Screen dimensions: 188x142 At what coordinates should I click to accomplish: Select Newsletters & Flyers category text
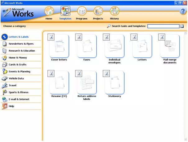coord(21,44)
